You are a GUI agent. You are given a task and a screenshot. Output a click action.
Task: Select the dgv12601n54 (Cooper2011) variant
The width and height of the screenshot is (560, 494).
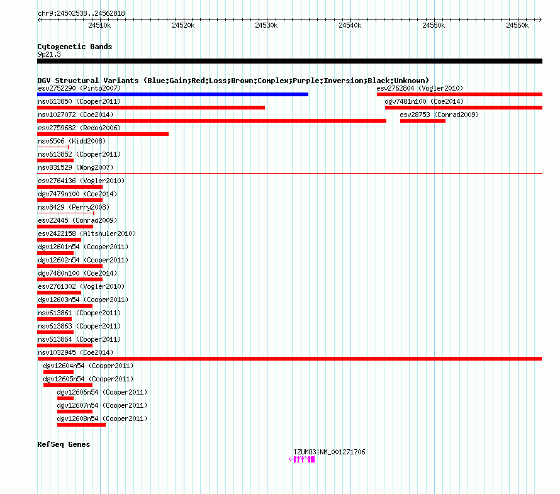83,247
